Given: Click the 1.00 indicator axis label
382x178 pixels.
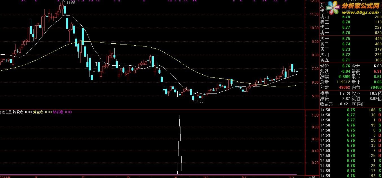Looking at the screenshot, I should point(315,115).
